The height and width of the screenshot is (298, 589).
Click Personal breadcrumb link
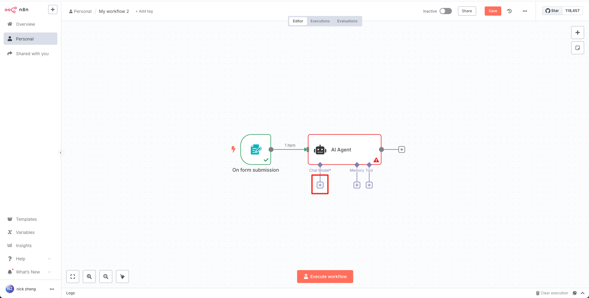tap(80, 11)
